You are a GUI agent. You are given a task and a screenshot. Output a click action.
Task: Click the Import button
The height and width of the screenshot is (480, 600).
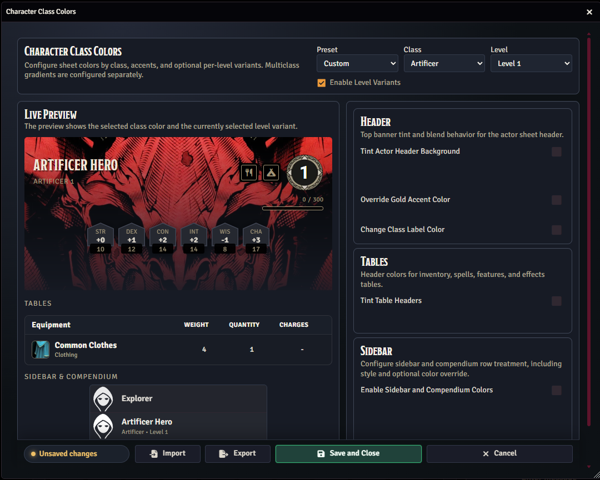[167, 453]
